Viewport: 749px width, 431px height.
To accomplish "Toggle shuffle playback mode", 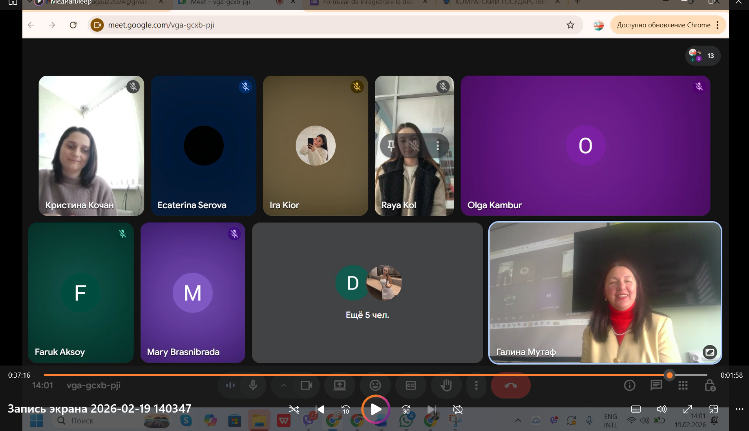I will 294,409.
